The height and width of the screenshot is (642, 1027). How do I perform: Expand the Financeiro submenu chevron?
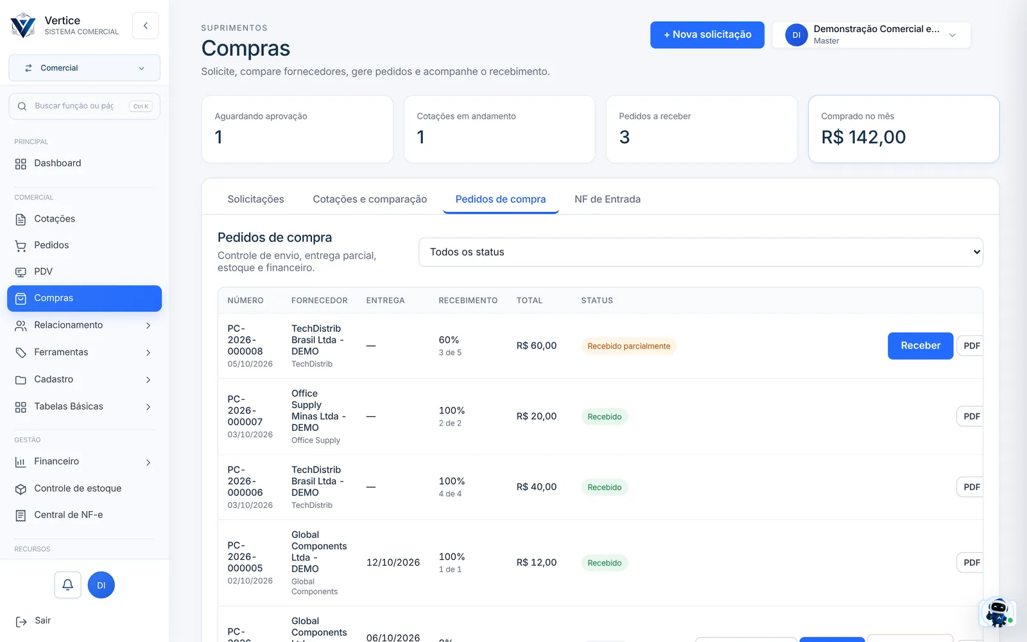point(148,462)
